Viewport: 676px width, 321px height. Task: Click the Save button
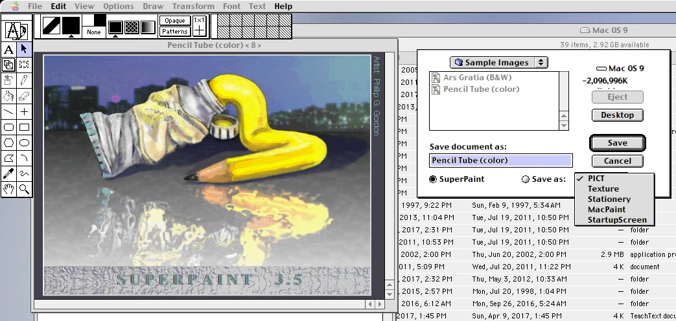pyautogui.click(x=618, y=143)
